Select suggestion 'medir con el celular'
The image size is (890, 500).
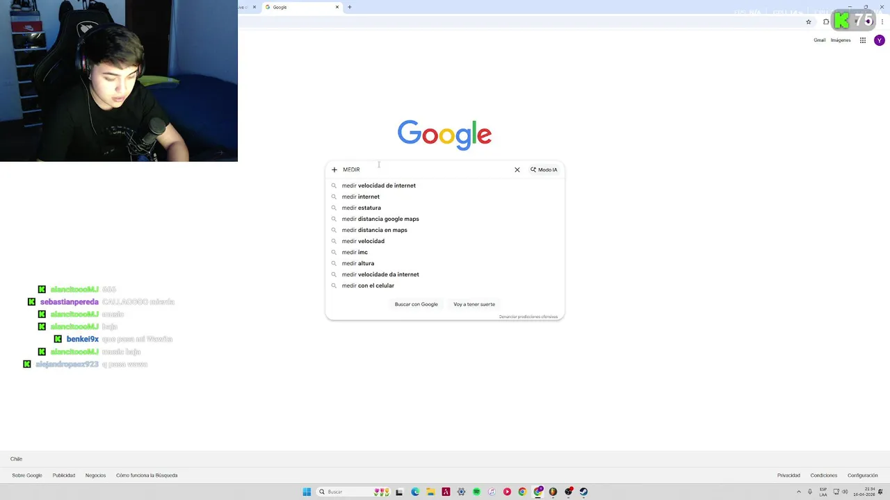445,285
